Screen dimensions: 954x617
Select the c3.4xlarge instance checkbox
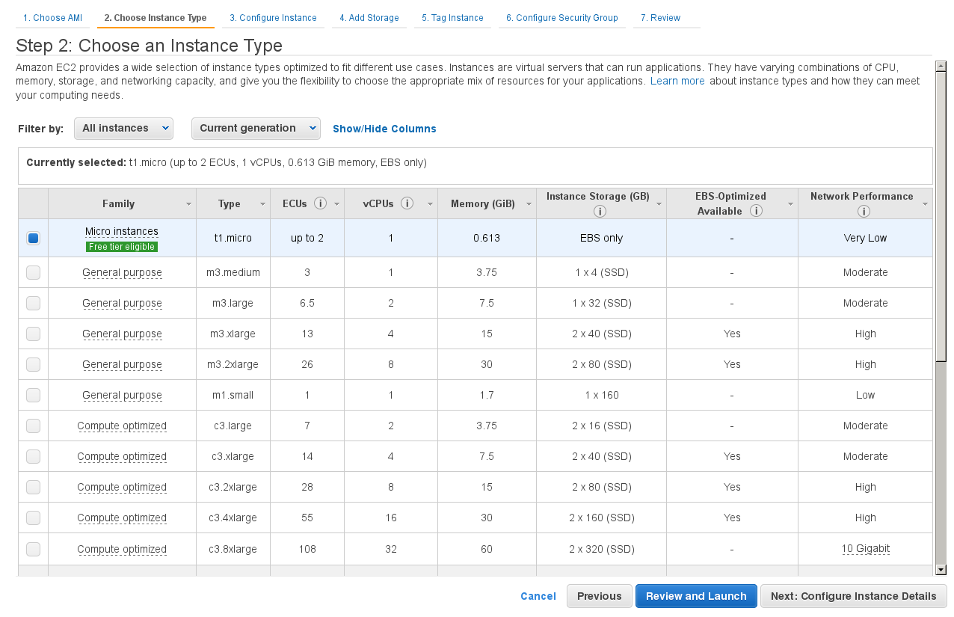coord(33,518)
